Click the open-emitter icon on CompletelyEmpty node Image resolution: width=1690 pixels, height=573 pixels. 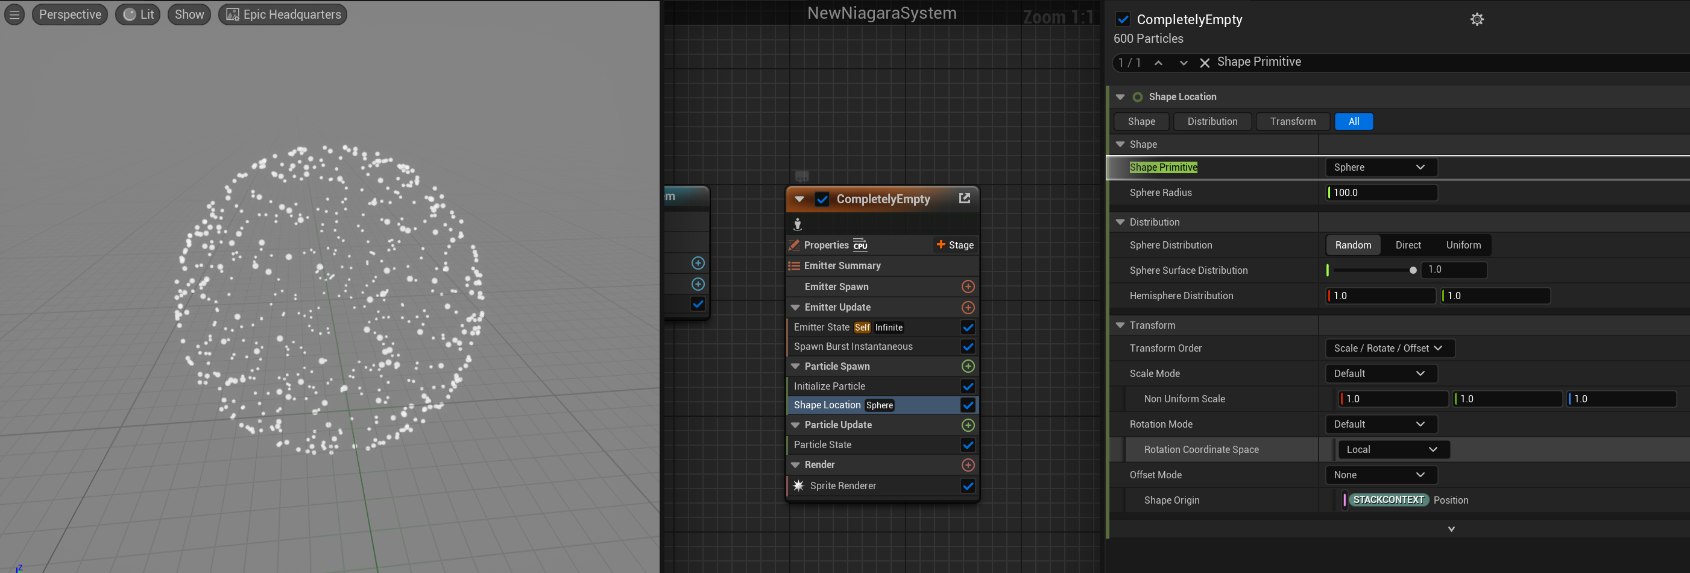point(963,198)
